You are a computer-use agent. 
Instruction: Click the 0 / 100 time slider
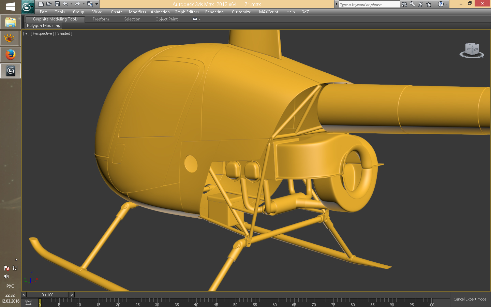48,295
